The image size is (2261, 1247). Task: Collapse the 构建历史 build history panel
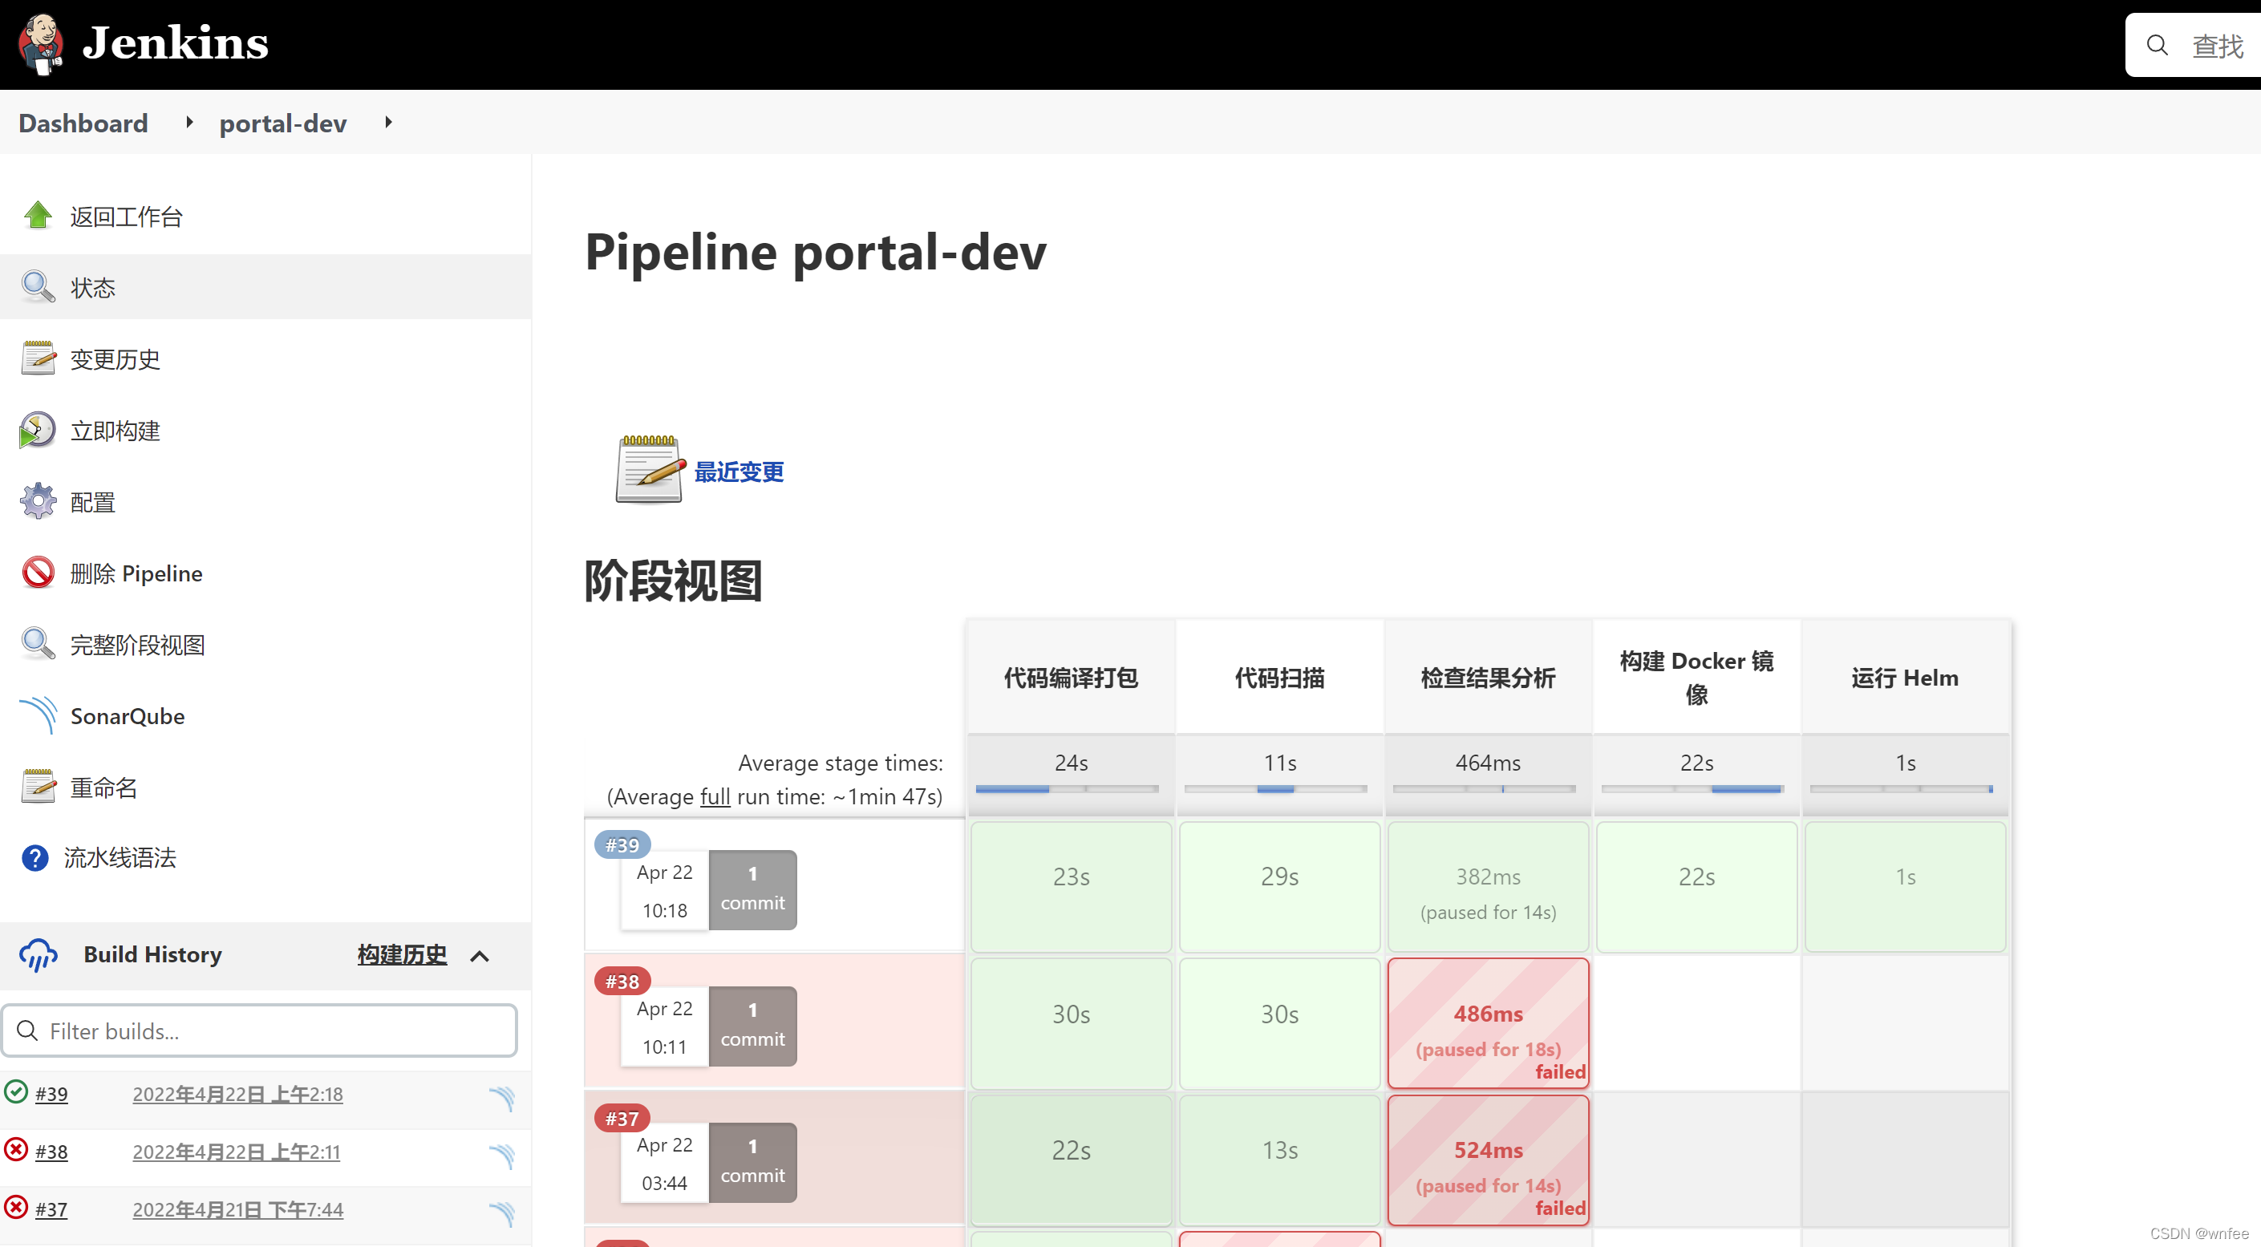tap(480, 956)
